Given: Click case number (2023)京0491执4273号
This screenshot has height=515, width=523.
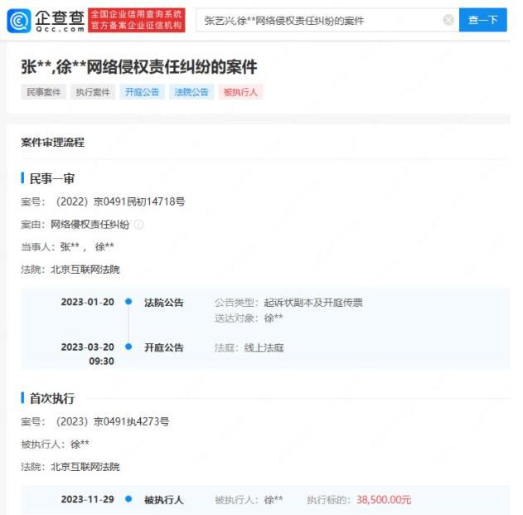Looking at the screenshot, I should (x=112, y=422).
